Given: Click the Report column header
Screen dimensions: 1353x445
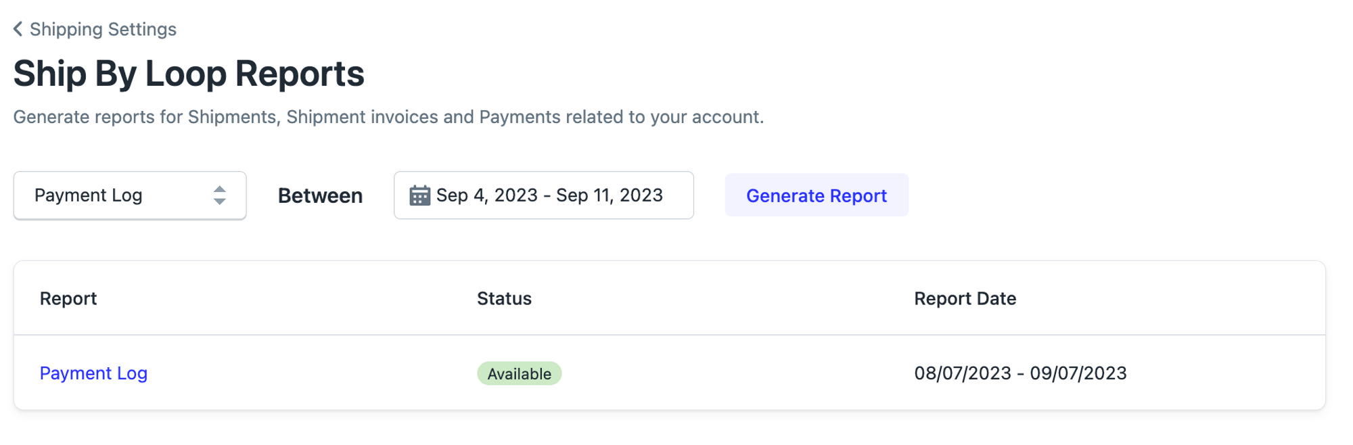Looking at the screenshot, I should click(x=68, y=298).
